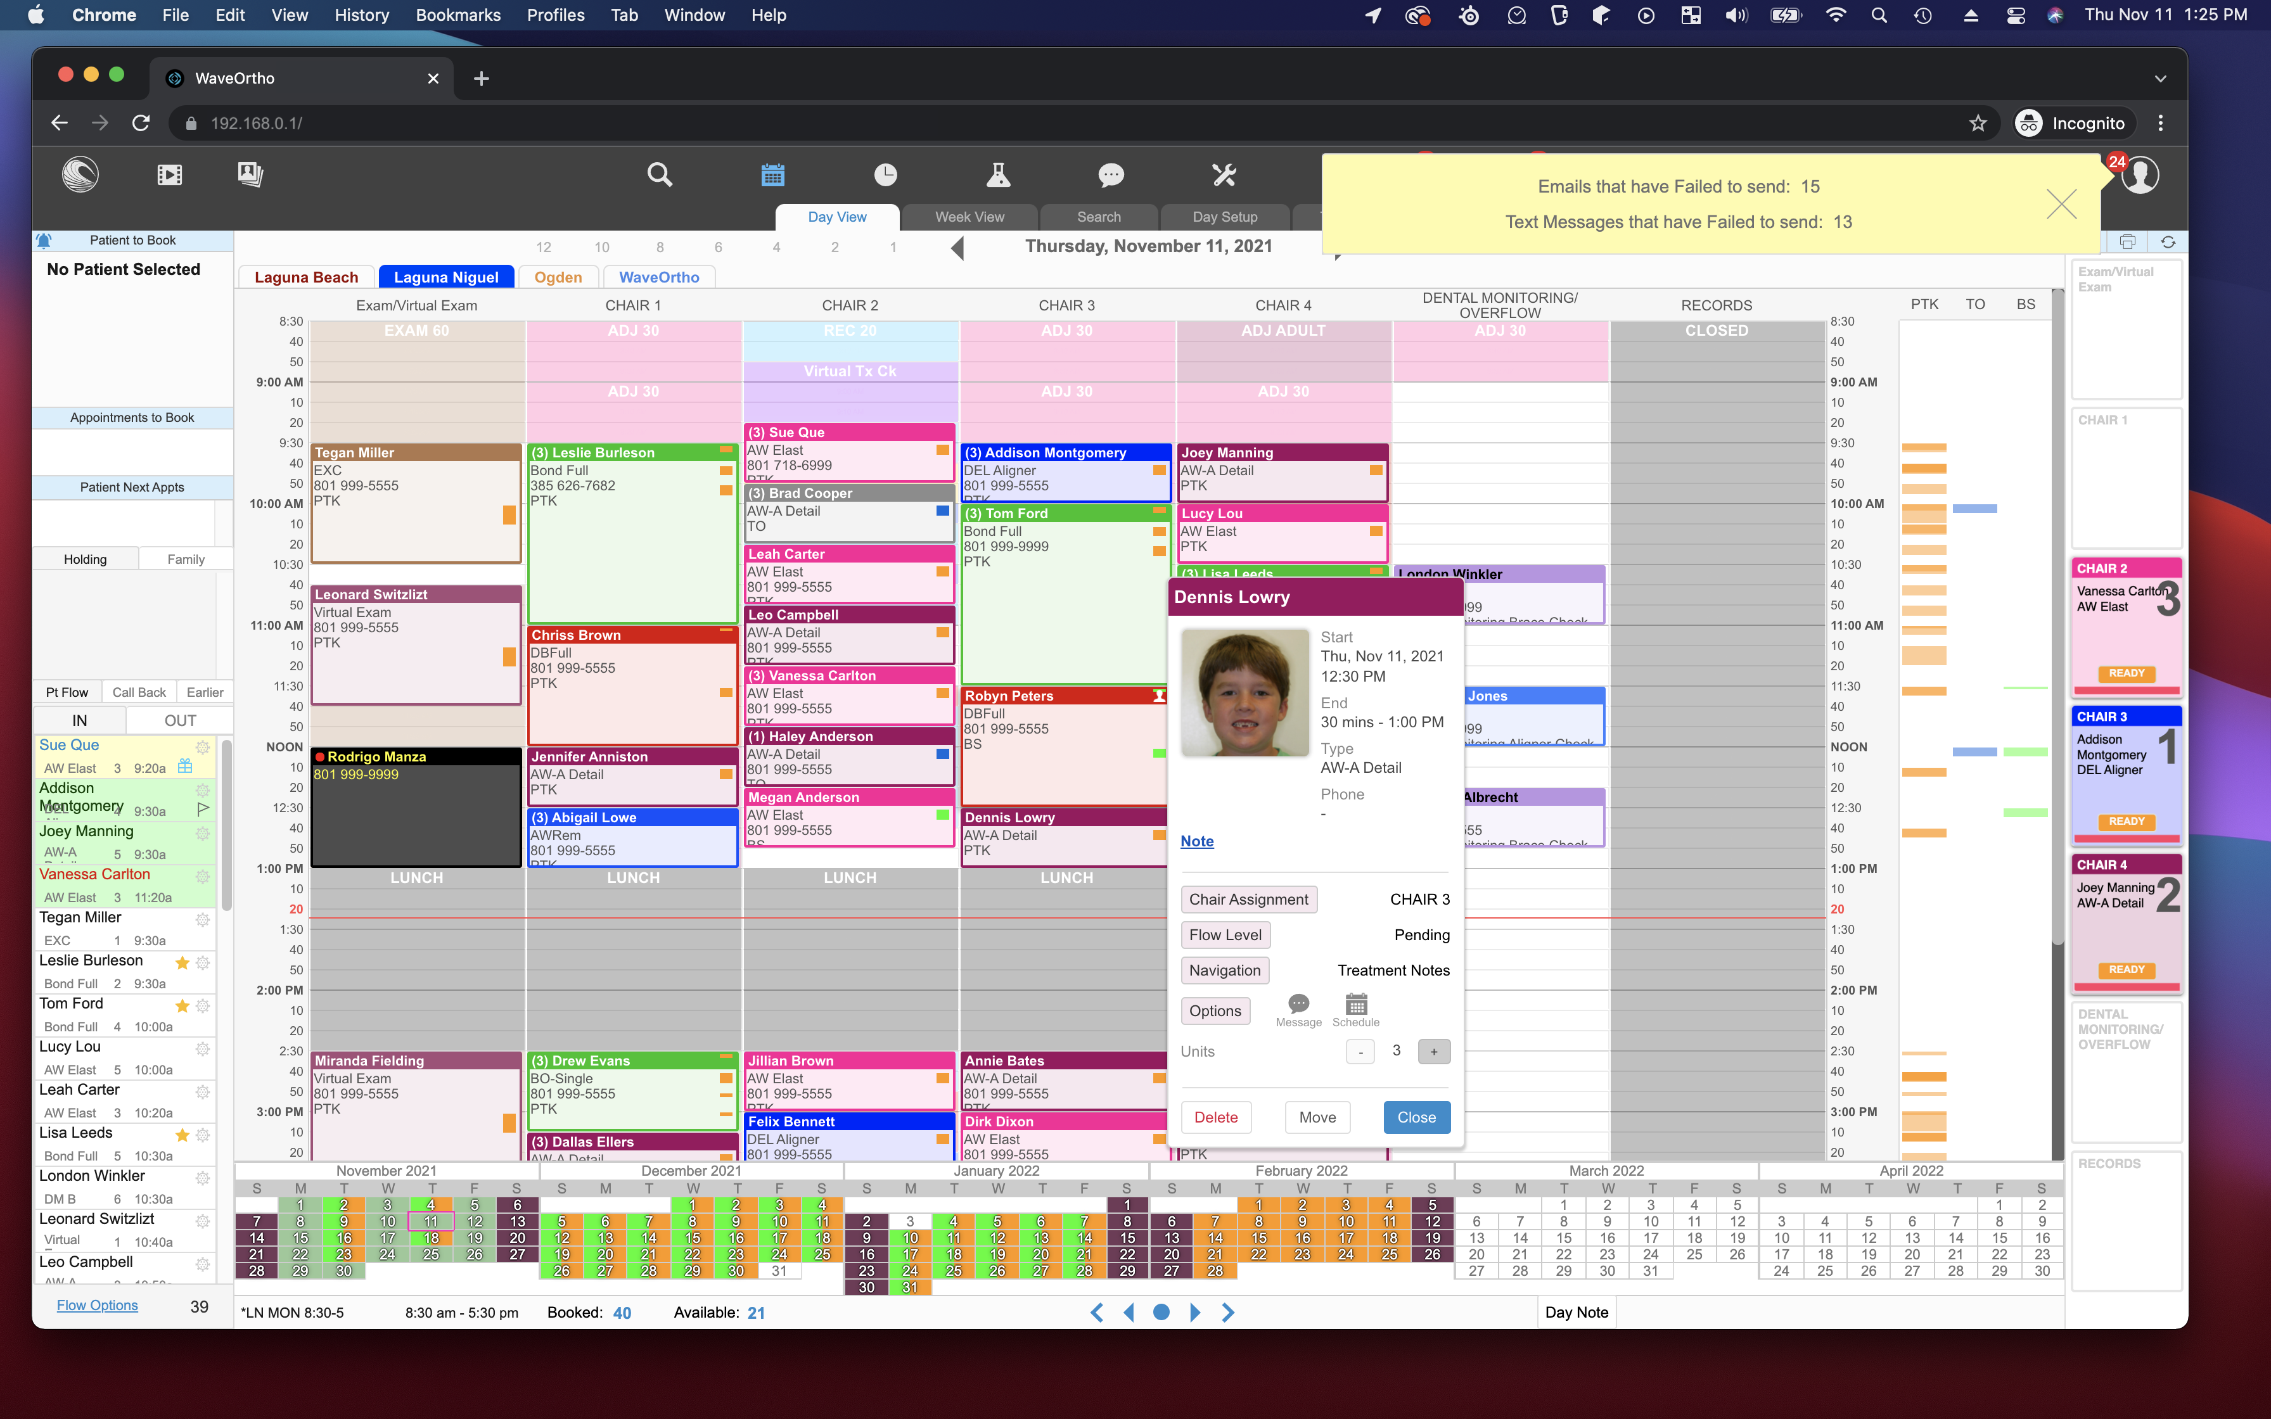
Task: Click the previous day arrow beside date
Action: pyautogui.click(x=957, y=248)
